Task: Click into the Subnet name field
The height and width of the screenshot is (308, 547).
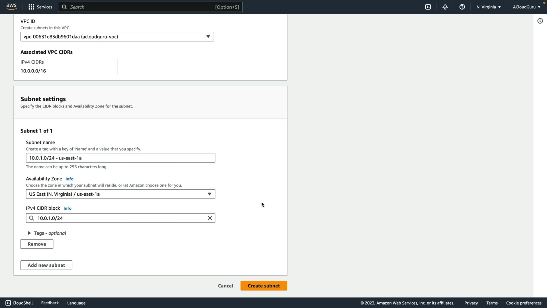Action: 121,158
